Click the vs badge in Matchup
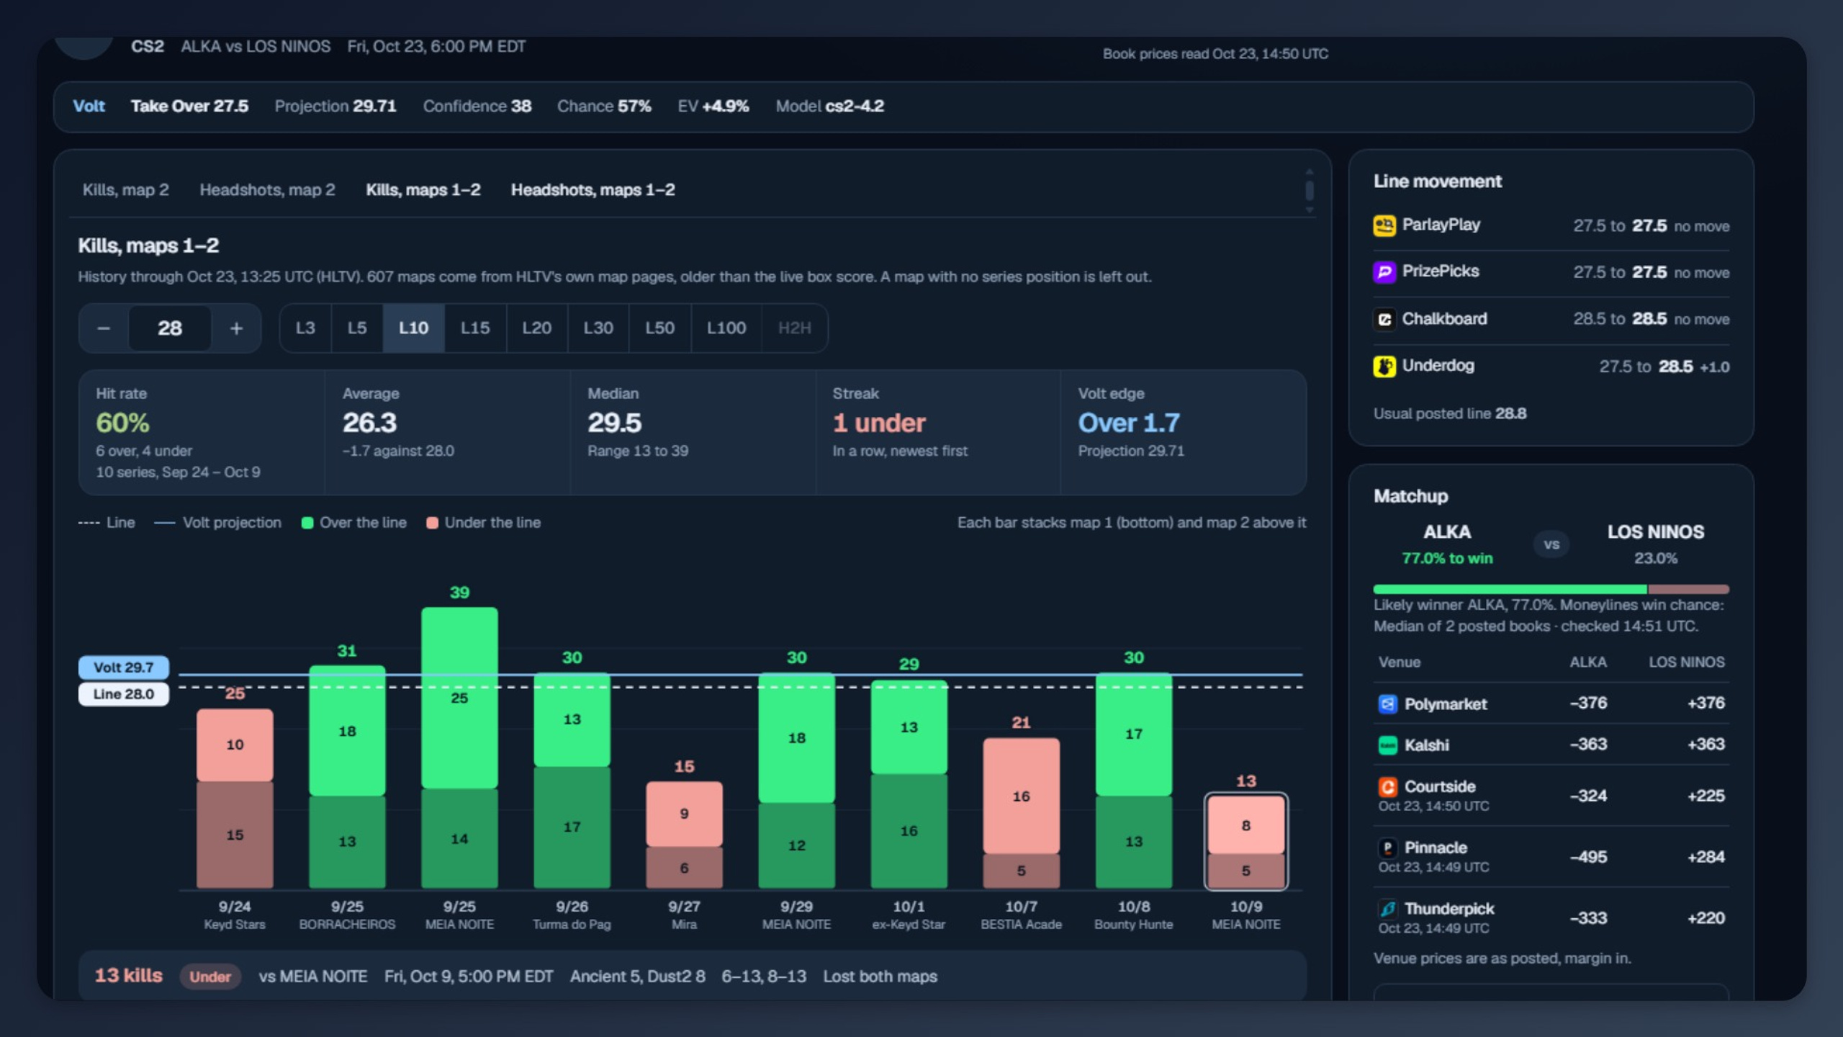 [1551, 545]
